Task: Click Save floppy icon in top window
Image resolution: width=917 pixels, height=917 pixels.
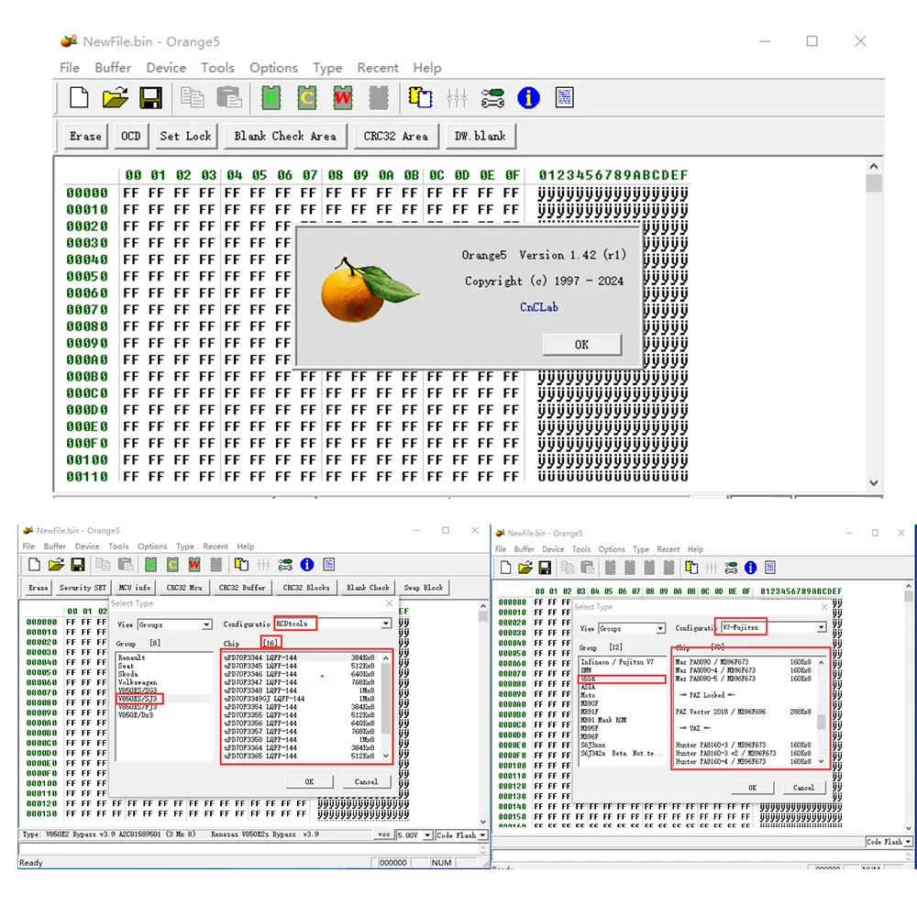Action: pyautogui.click(x=151, y=98)
